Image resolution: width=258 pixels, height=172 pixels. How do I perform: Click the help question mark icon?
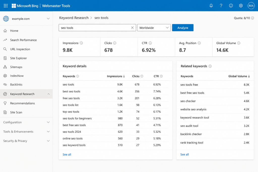pos(221,6)
